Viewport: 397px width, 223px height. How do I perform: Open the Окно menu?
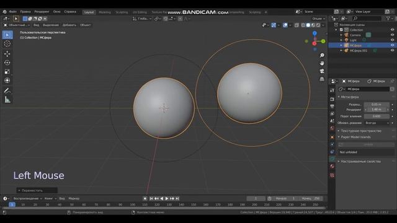(x=56, y=12)
